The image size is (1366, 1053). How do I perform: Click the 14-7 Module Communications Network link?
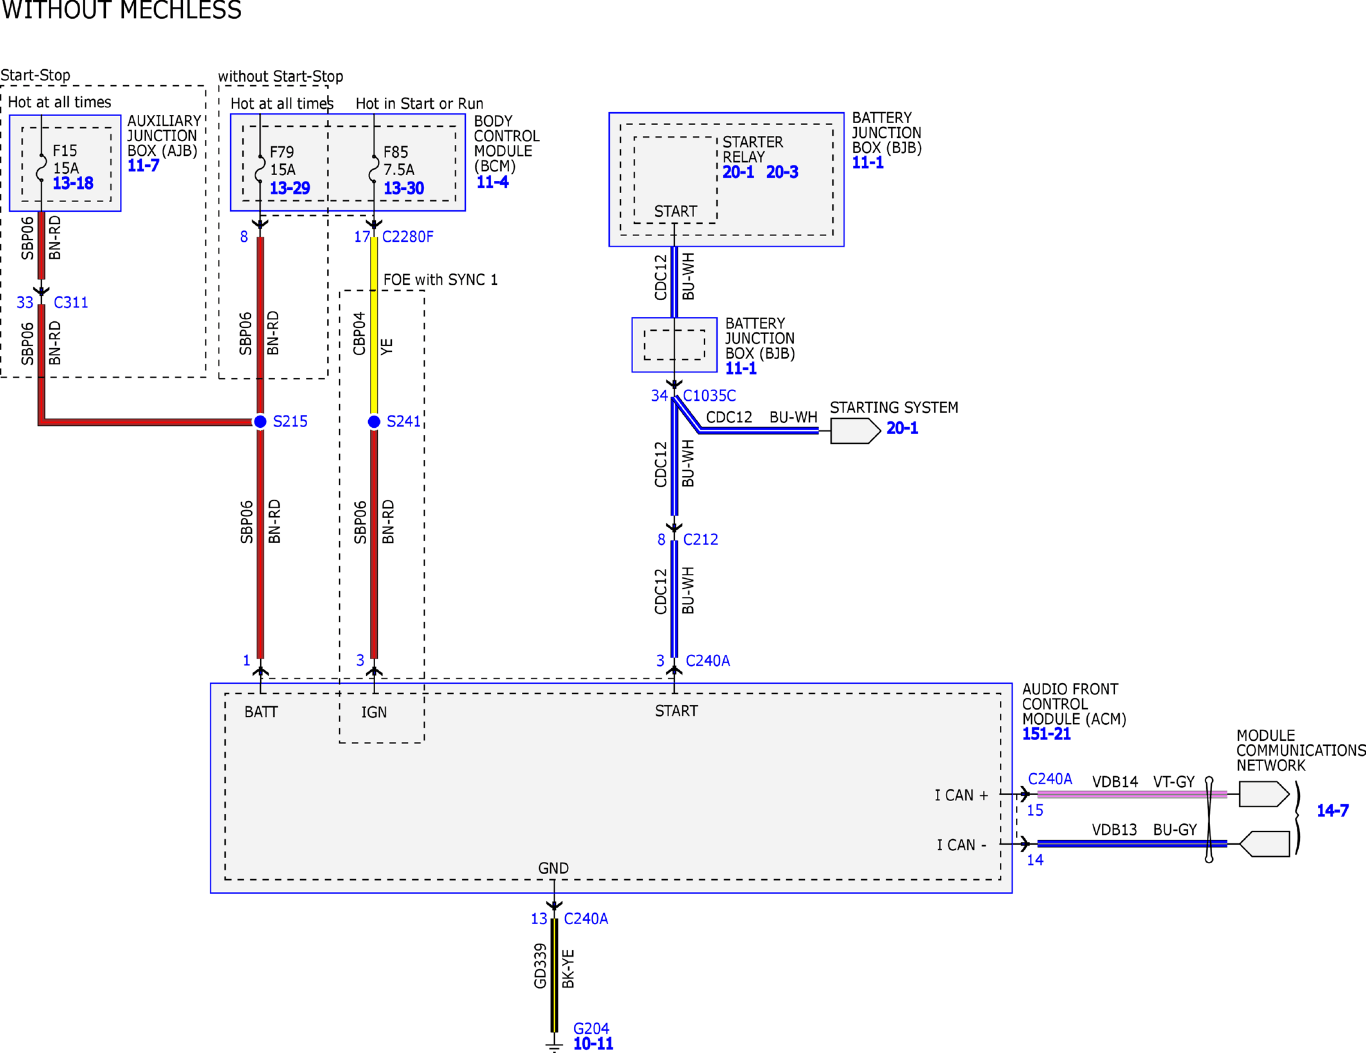coord(1332,811)
